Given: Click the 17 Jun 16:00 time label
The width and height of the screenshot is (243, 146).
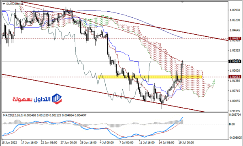Looking at the screenshot, I should coord(29,142).
